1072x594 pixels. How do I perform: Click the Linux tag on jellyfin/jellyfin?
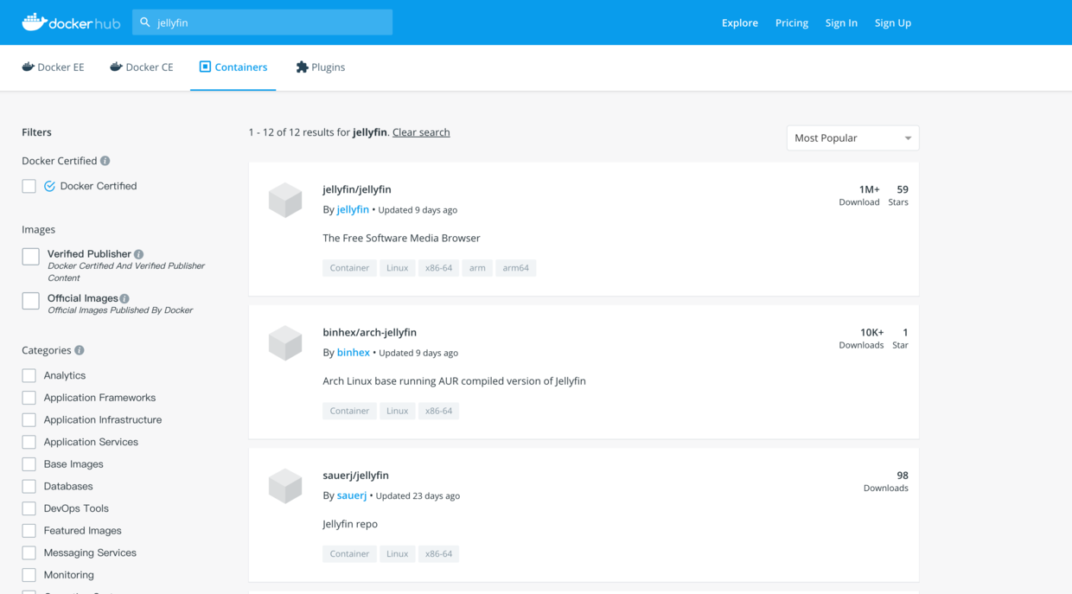tap(398, 268)
